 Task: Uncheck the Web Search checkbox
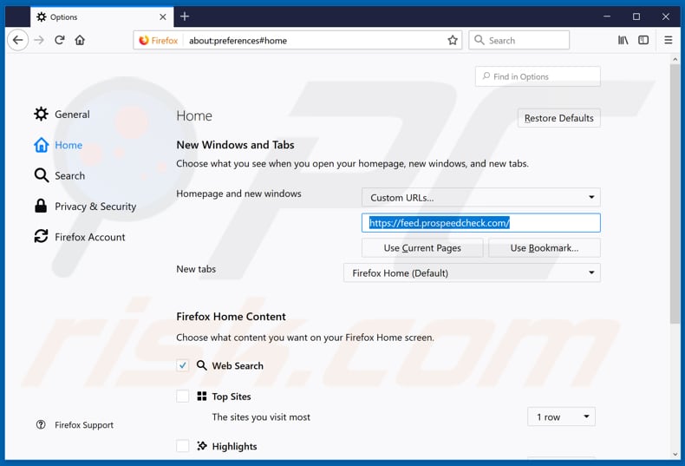tap(183, 365)
